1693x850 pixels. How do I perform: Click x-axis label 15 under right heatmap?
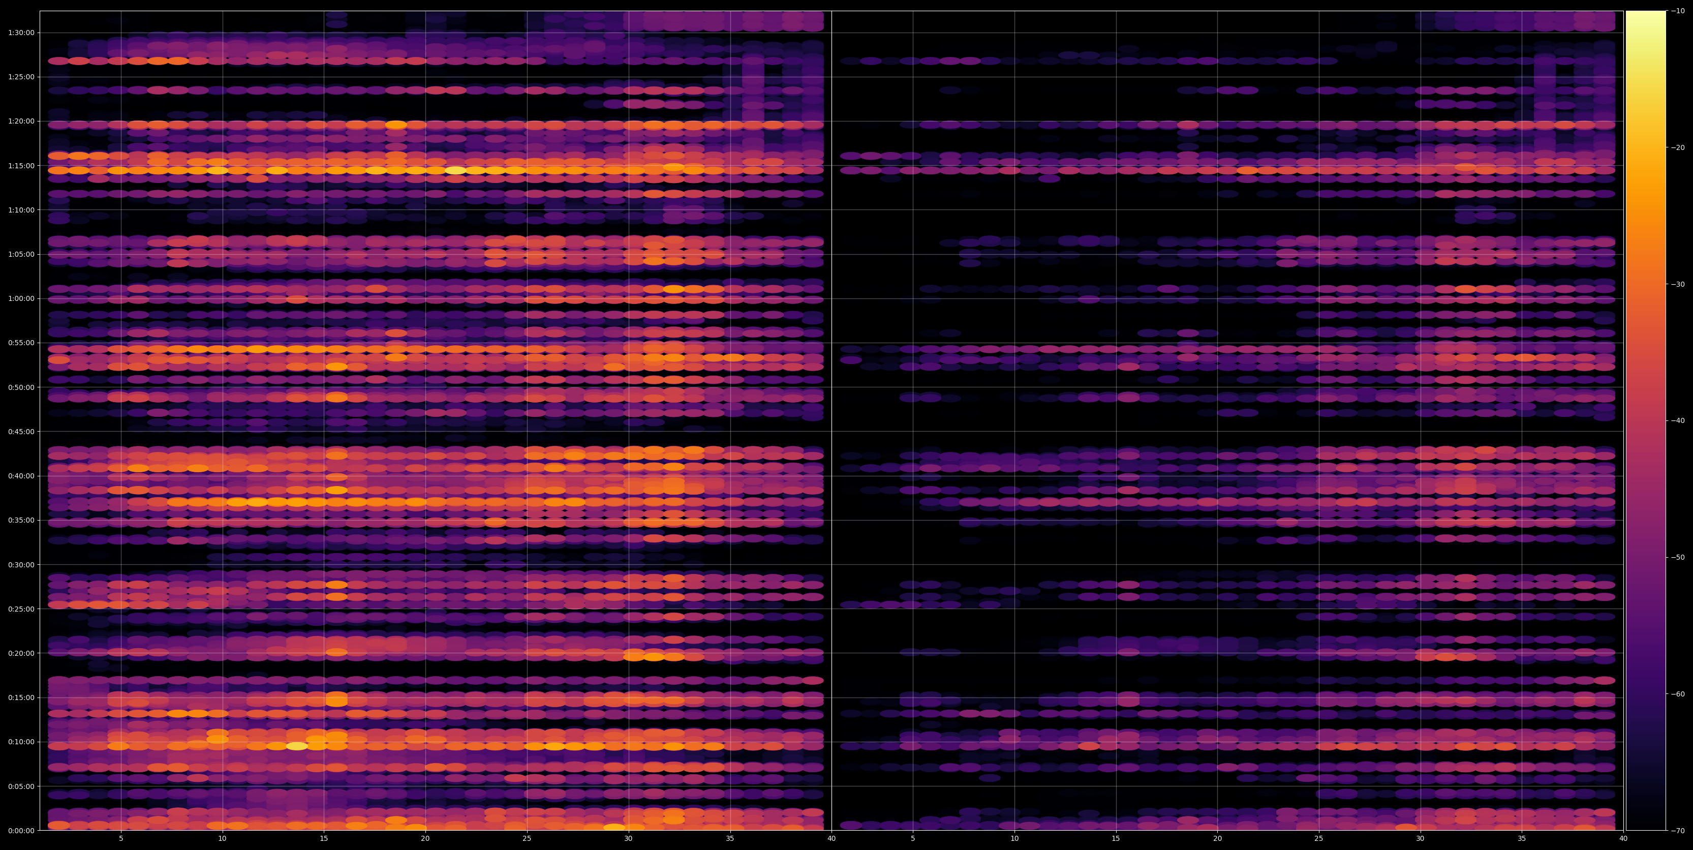pyautogui.click(x=1116, y=838)
